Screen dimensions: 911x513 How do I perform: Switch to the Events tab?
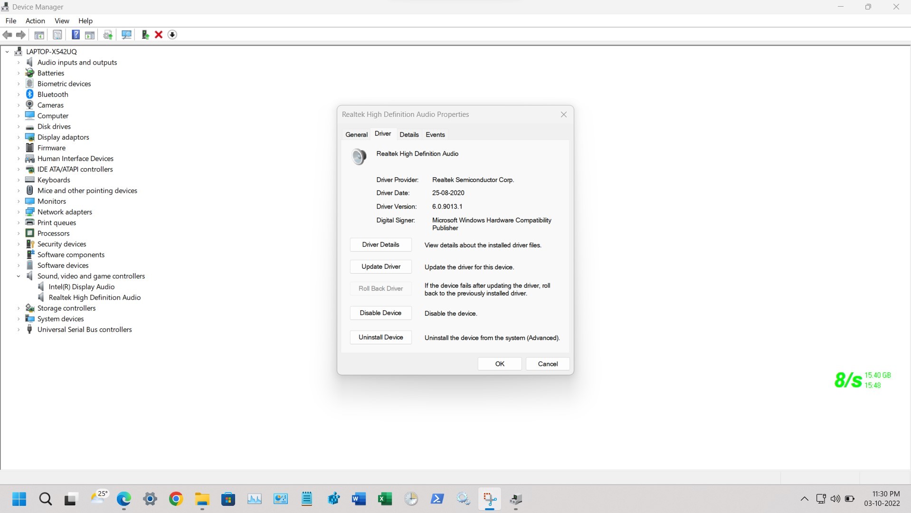click(435, 134)
